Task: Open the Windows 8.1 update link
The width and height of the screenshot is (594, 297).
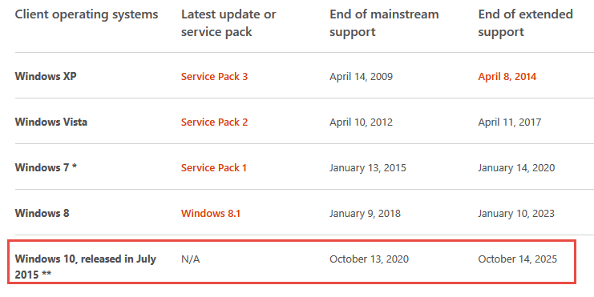Action: point(211,214)
